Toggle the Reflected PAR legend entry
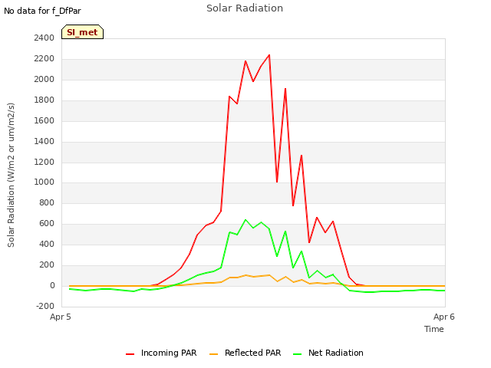 pyautogui.click(x=245, y=353)
